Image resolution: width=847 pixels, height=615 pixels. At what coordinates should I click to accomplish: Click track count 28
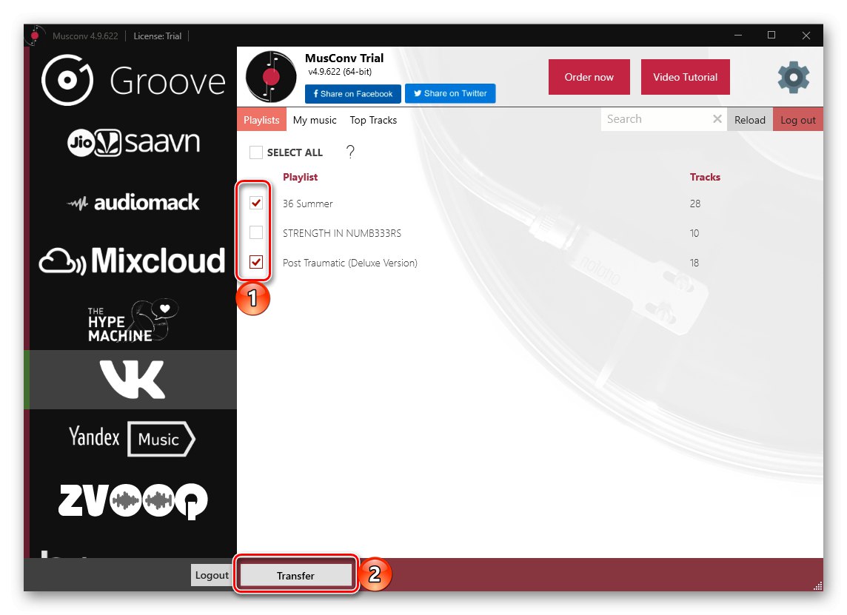(694, 204)
